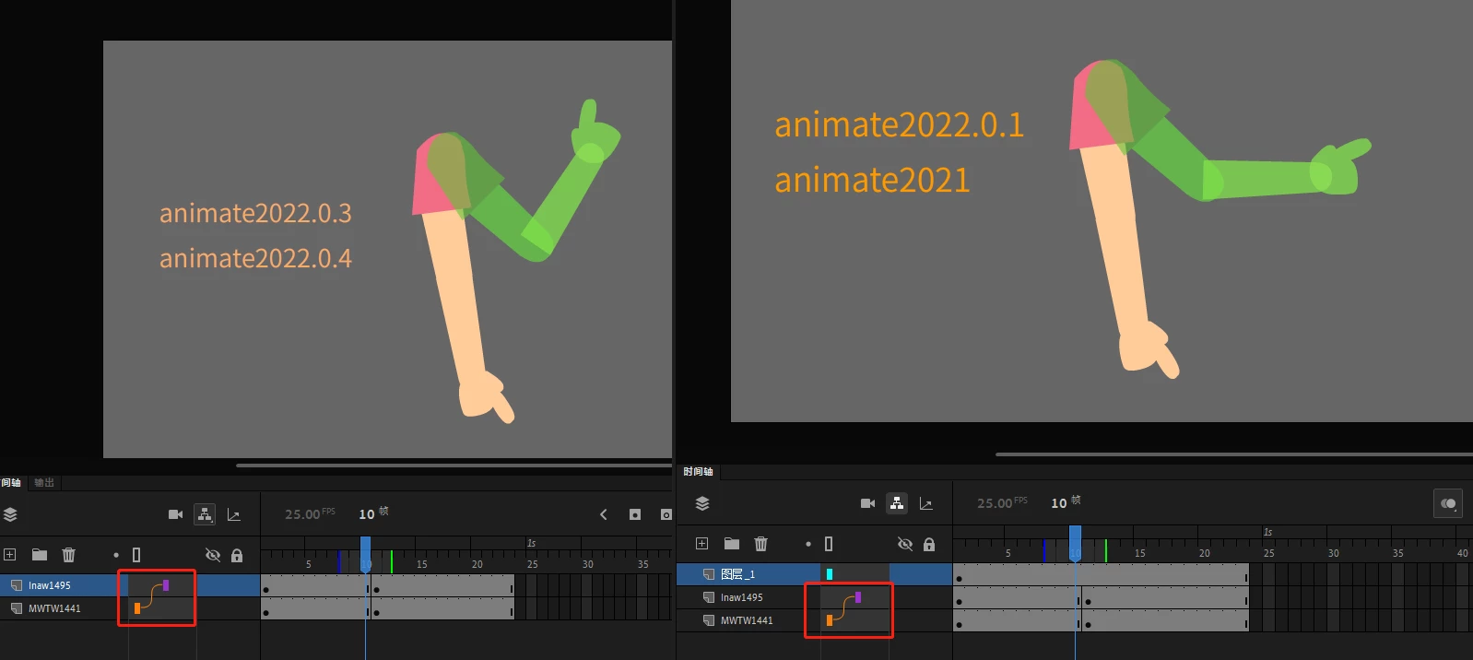The width and height of the screenshot is (1473, 660).
Task: Create new folder in right timeline
Action: pyautogui.click(x=732, y=544)
